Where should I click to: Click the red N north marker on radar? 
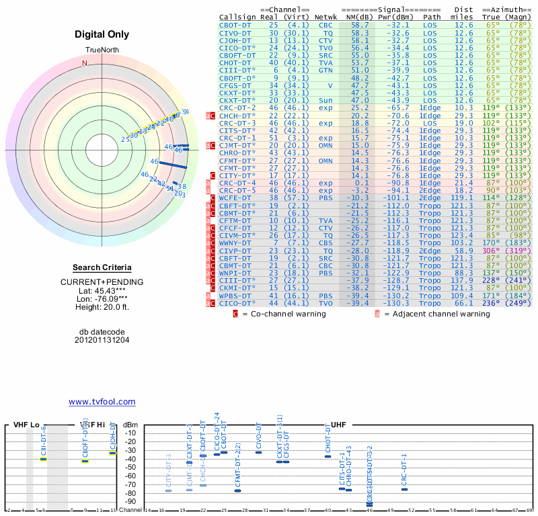pyautogui.click(x=85, y=63)
